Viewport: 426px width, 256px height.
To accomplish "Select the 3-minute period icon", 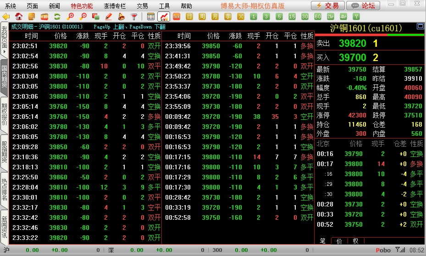I will click(x=266, y=17).
